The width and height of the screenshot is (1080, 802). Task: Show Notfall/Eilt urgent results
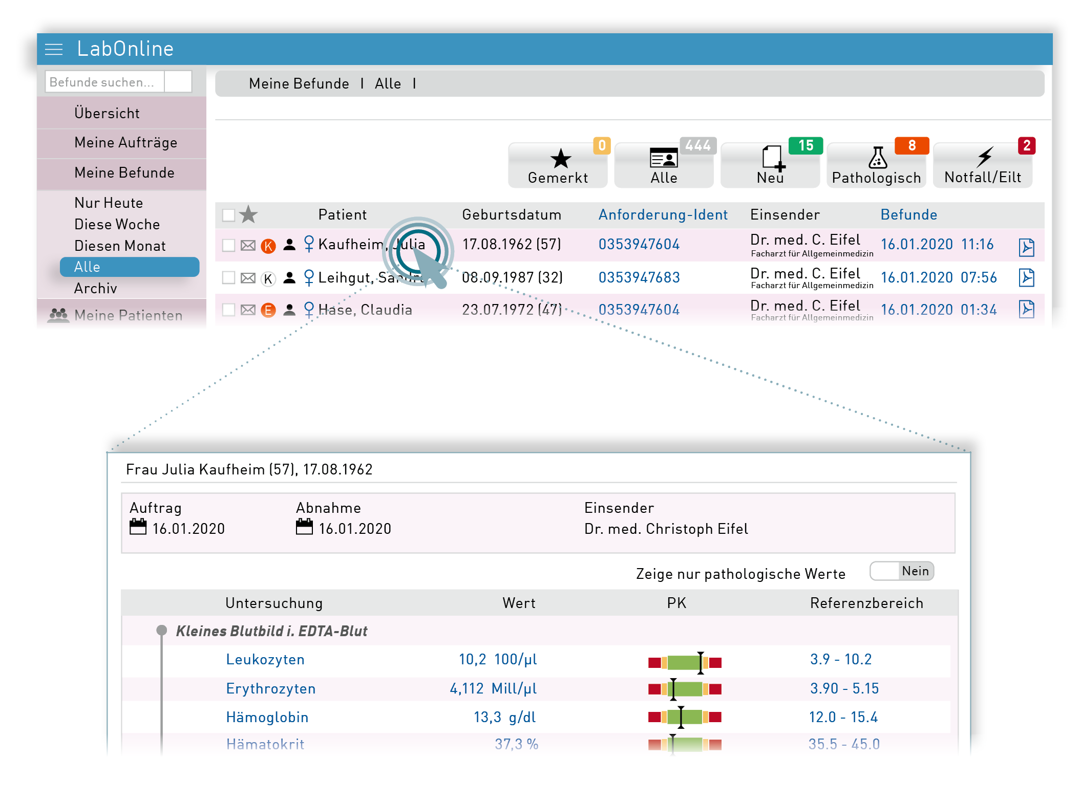(982, 166)
